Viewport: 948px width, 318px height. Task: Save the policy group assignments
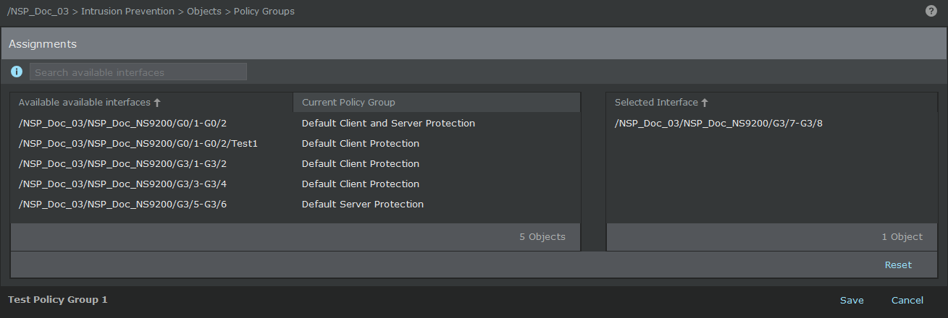tap(852, 300)
